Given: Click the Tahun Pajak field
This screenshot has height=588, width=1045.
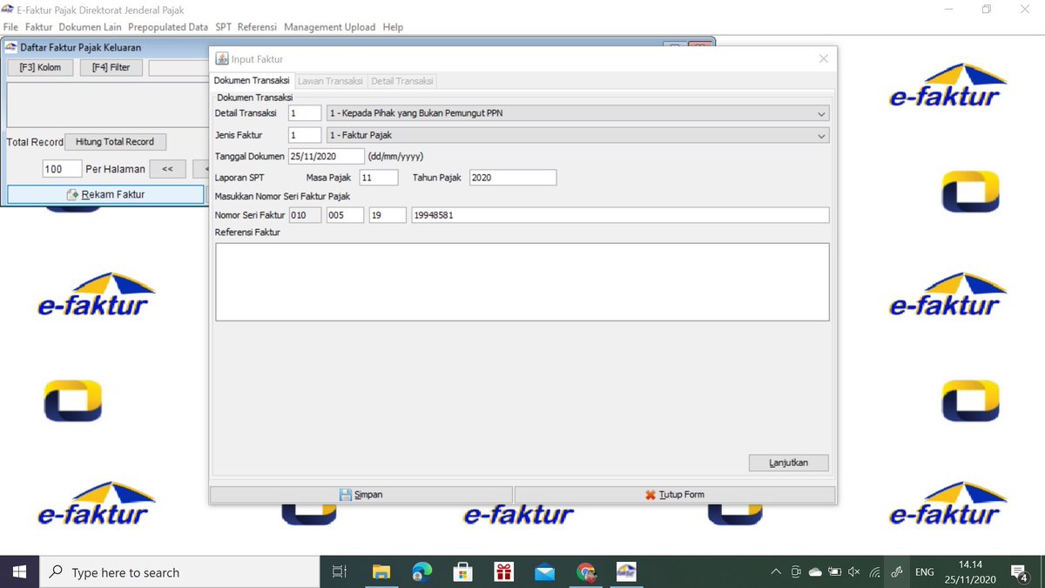Looking at the screenshot, I should (x=512, y=178).
